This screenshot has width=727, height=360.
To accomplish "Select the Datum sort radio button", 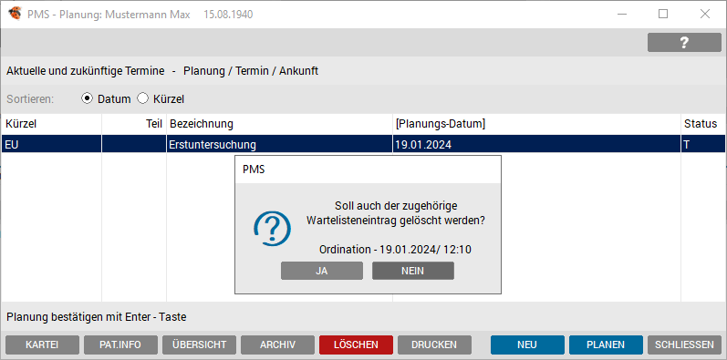I will pos(87,98).
